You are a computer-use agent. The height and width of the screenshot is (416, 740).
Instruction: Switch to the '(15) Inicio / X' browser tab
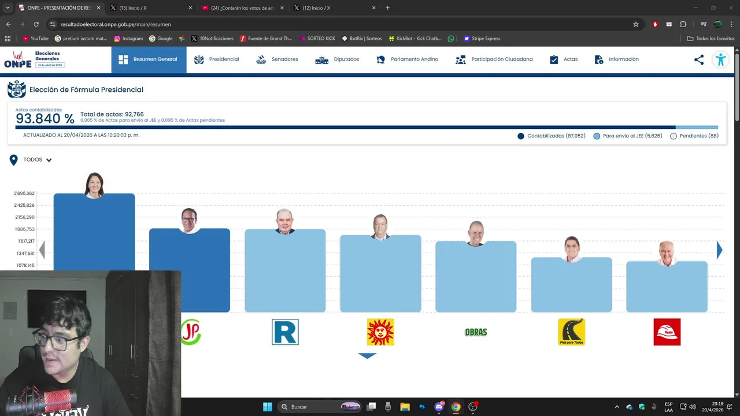(150, 8)
